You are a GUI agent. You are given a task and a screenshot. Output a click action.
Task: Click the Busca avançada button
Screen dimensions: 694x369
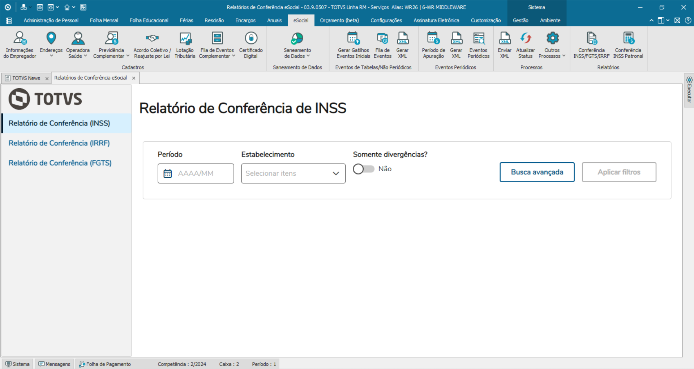[537, 172]
